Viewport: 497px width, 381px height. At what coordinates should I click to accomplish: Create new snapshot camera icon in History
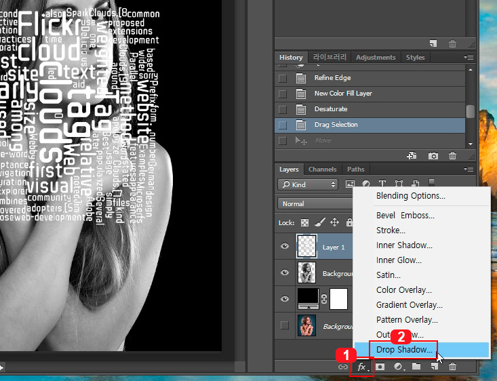click(433, 156)
